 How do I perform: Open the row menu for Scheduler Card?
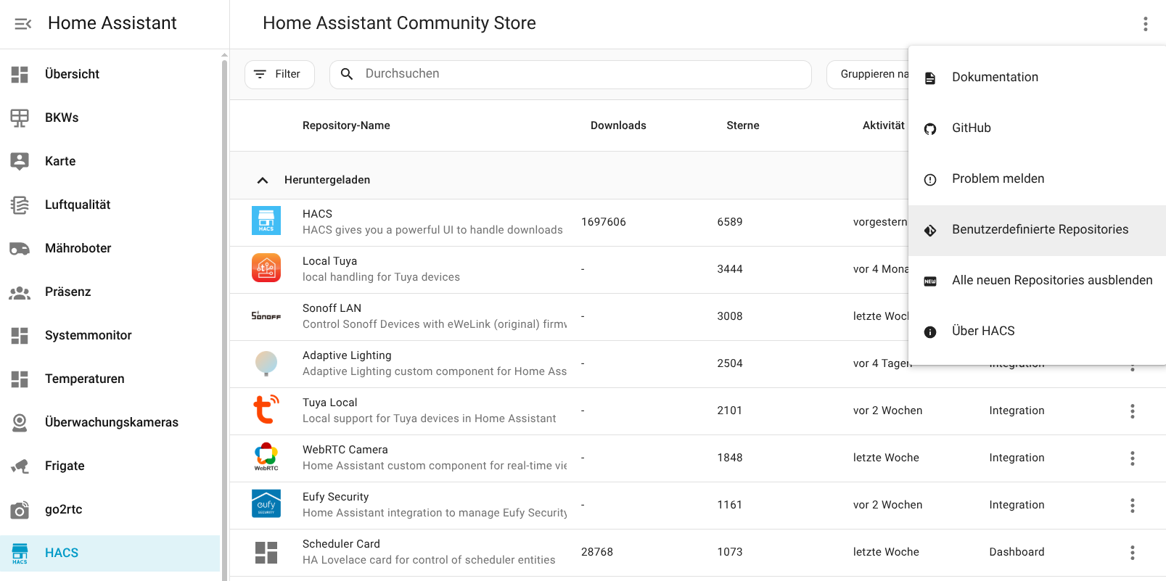click(x=1132, y=553)
